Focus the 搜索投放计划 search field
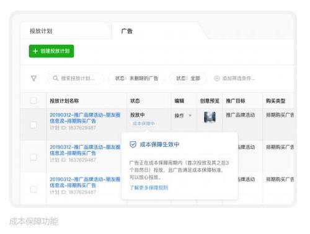 click(76, 78)
